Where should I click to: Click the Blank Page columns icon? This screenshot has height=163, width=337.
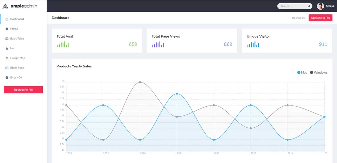click(7, 68)
